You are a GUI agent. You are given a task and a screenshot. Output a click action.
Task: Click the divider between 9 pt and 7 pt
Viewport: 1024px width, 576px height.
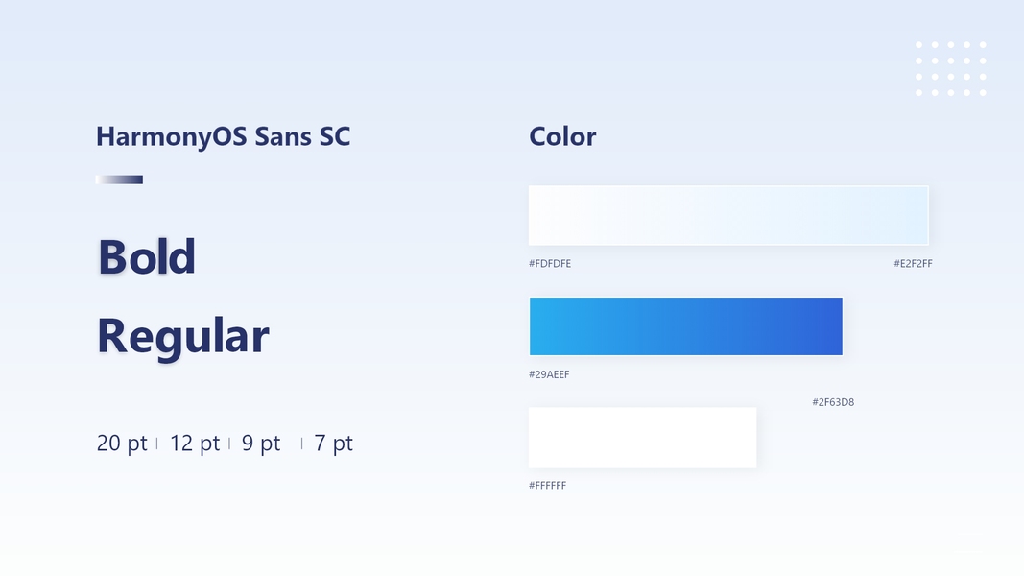tap(301, 444)
